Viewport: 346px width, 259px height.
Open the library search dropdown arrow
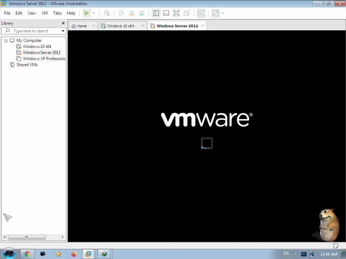tap(63, 31)
